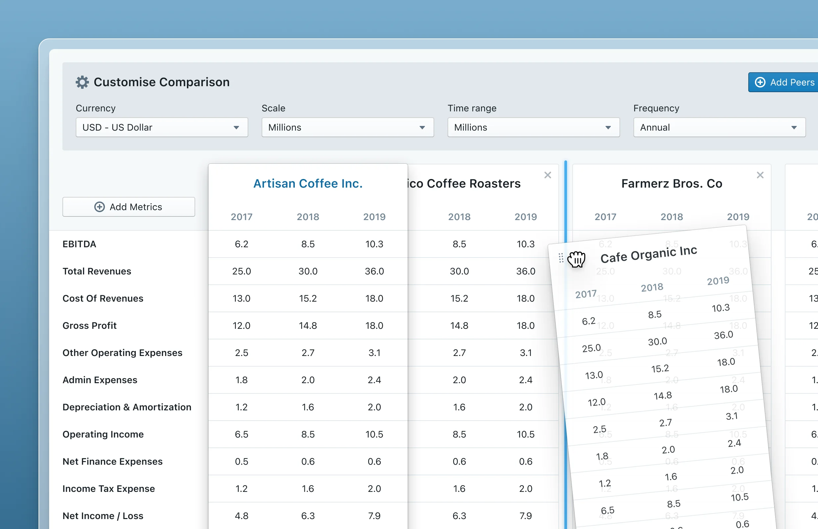818x529 pixels.
Task: Select the Total Revenues metric label
Action: tap(97, 271)
